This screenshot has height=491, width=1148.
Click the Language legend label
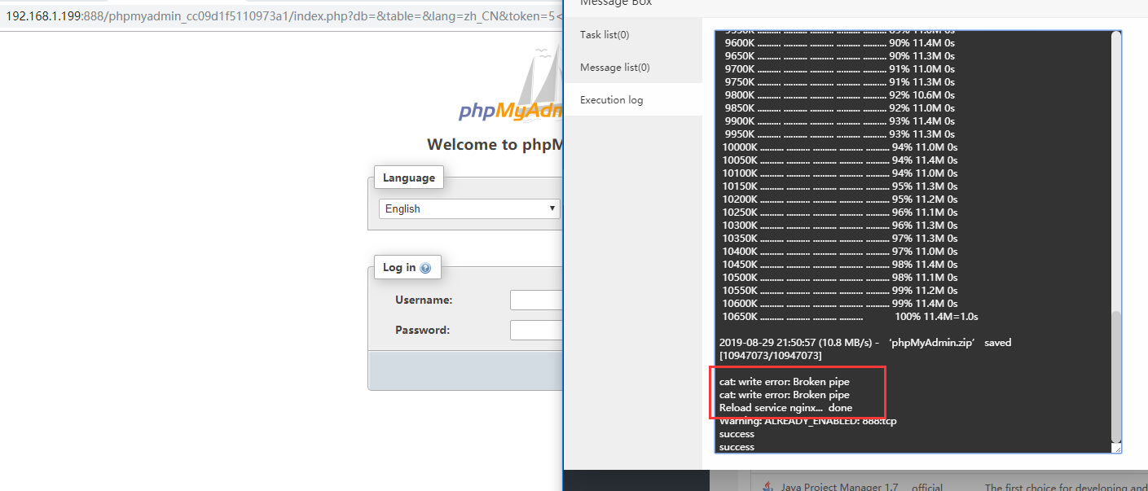click(x=409, y=178)
